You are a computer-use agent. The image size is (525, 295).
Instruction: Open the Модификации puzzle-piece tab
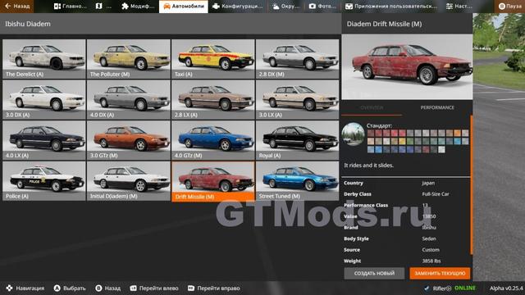pos(138,7)
